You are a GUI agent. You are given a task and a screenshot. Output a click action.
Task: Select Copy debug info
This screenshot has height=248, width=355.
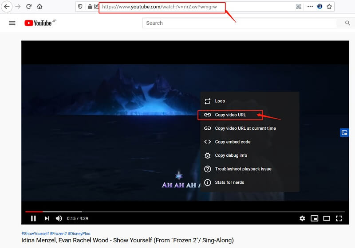point(250,155)
